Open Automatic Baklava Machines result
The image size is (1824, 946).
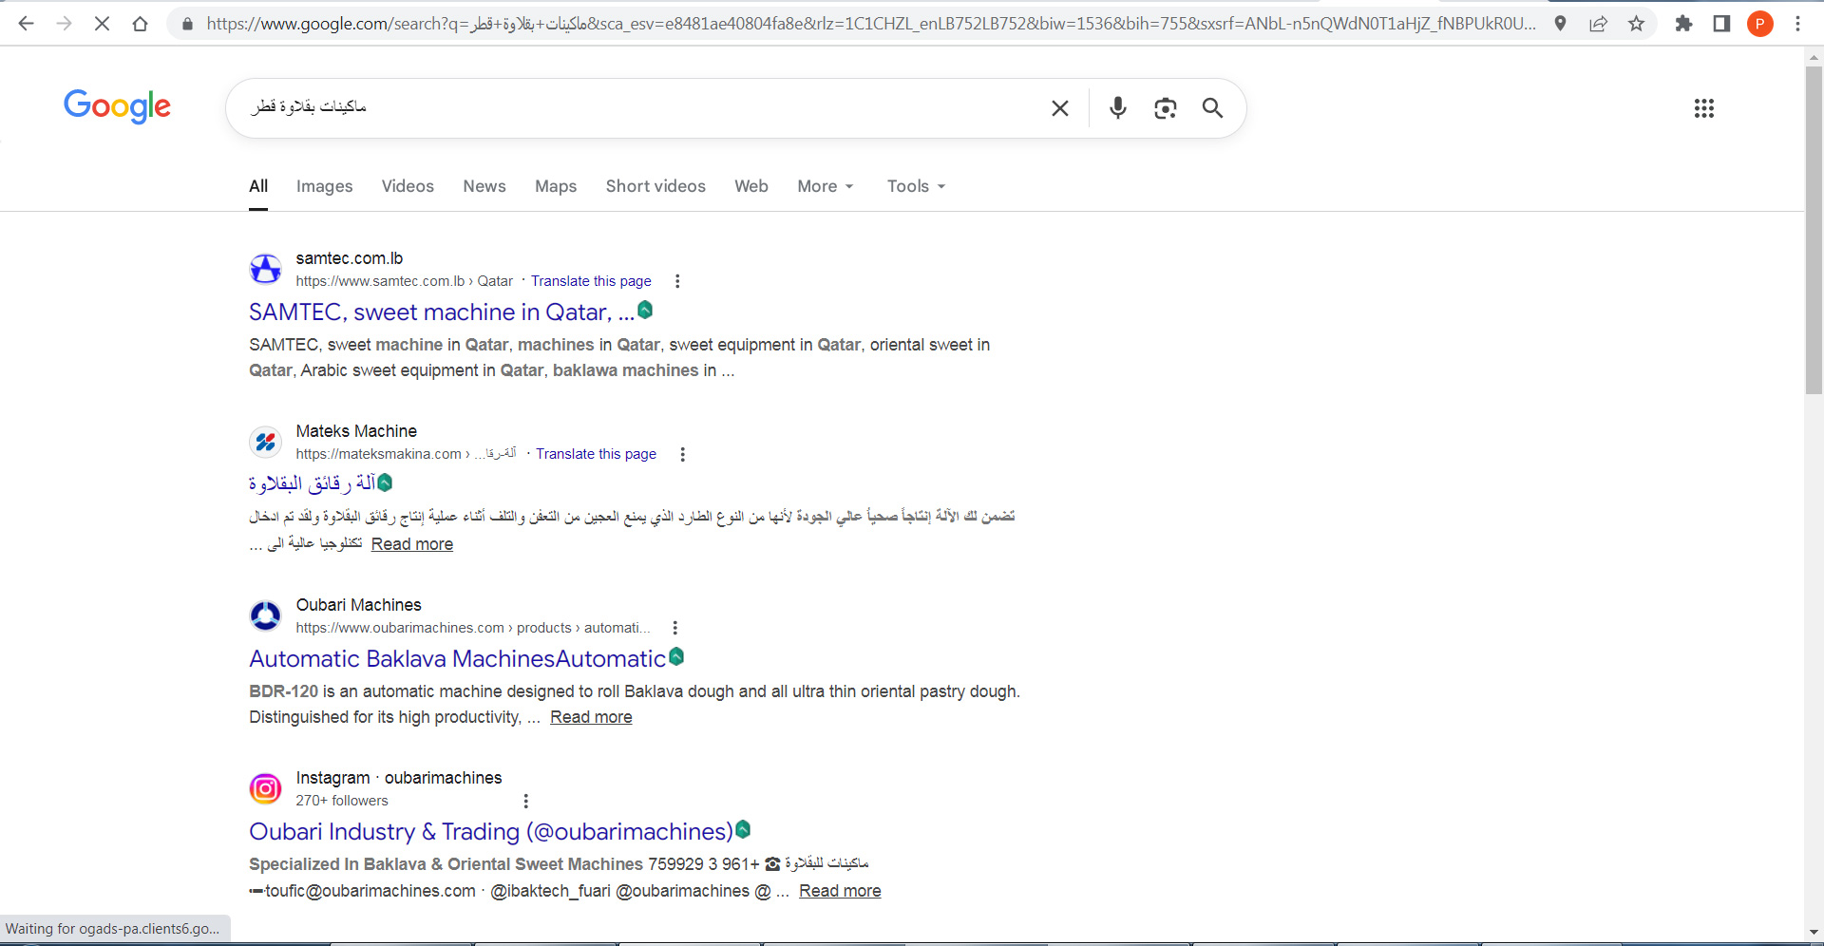click(457, 659)
